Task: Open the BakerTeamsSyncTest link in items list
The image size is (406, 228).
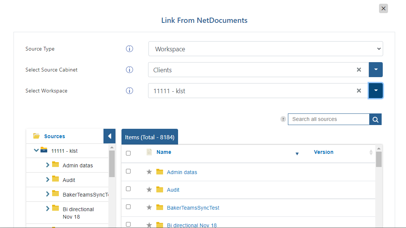Action: click(x=193, y=208)
